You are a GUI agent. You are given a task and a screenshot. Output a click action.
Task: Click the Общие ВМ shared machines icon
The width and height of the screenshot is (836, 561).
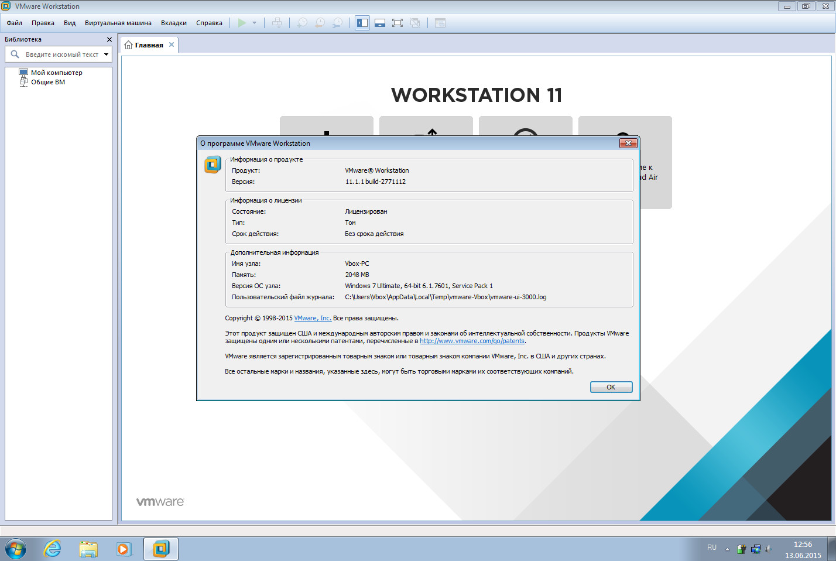(23, 82)
